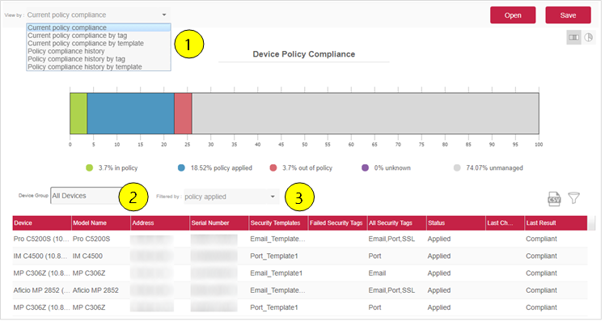Click Email_Template1 security template cell
This screenshot has height=322, width=605.
[x=277, y=274]
